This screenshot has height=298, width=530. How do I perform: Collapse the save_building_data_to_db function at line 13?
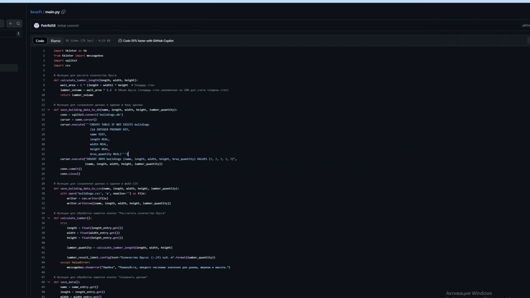point(49,110)
